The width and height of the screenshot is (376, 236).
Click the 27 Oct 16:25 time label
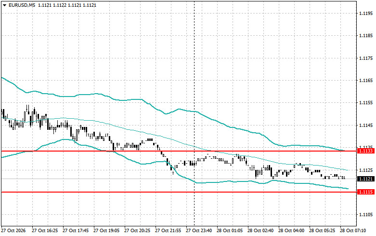point(45,231)
